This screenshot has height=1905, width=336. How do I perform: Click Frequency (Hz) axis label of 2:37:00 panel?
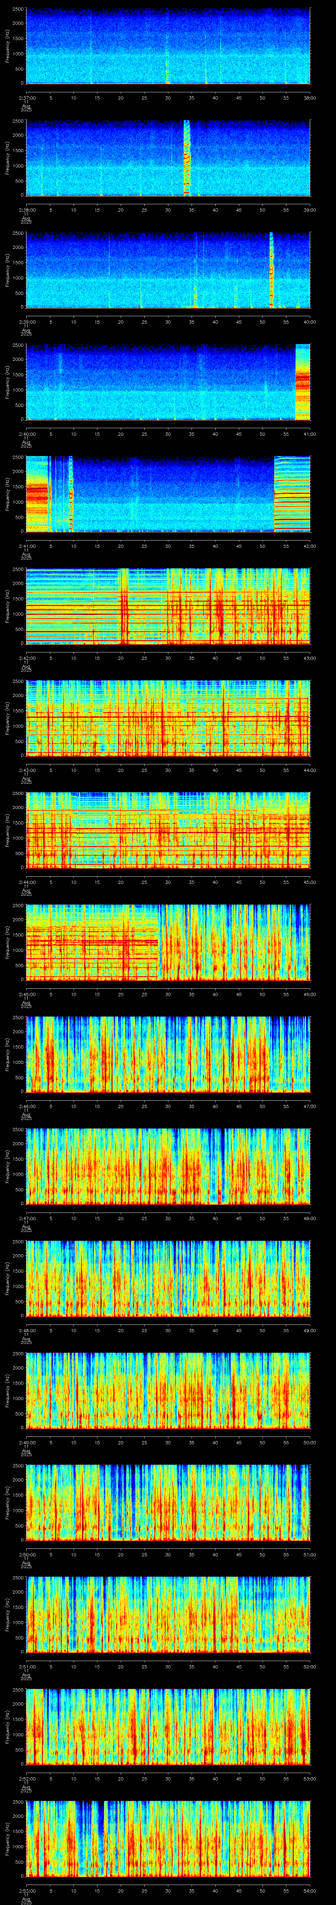8,46
